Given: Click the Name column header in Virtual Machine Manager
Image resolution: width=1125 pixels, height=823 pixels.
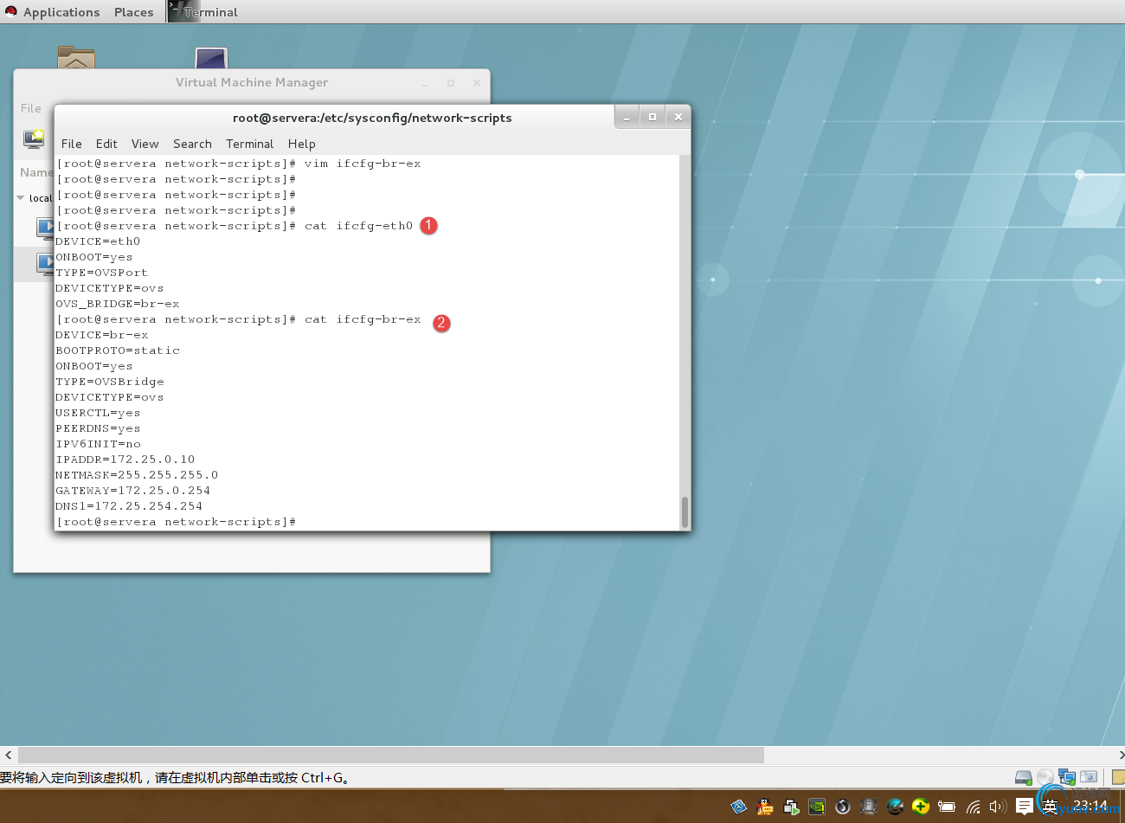Looking at the screenshot, I should (35, 172).
